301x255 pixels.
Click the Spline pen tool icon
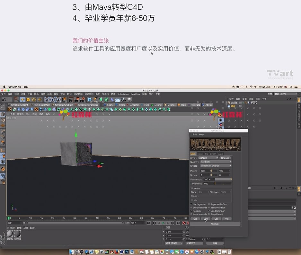[95, 100]
